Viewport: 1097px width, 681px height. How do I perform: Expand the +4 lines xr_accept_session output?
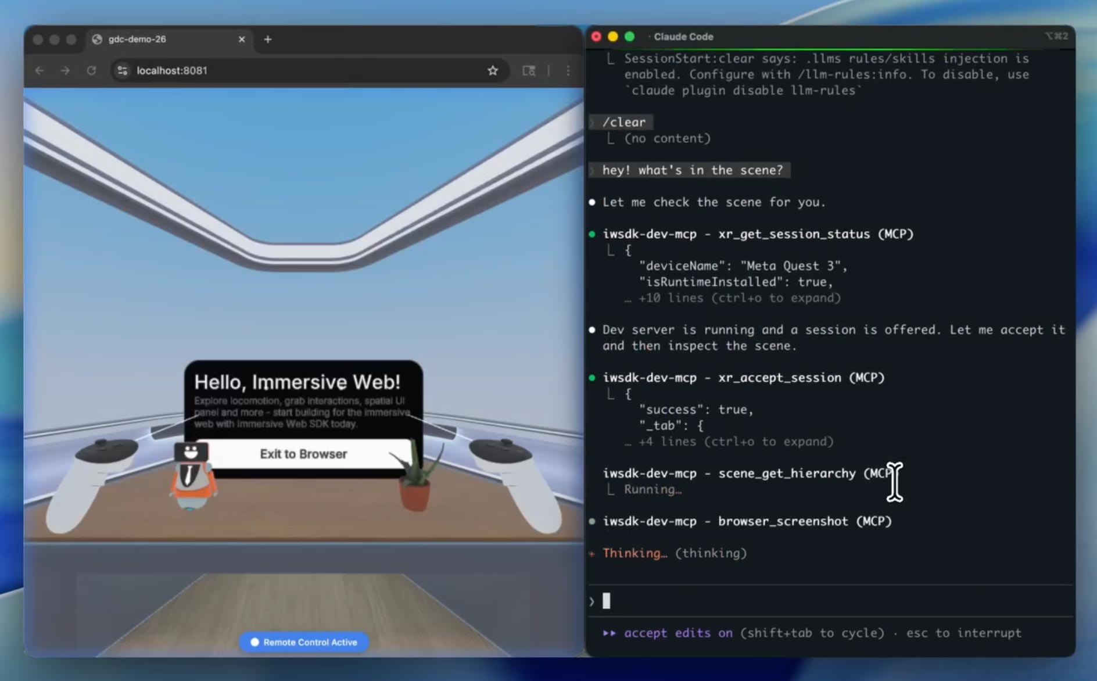tap(729, 442)
